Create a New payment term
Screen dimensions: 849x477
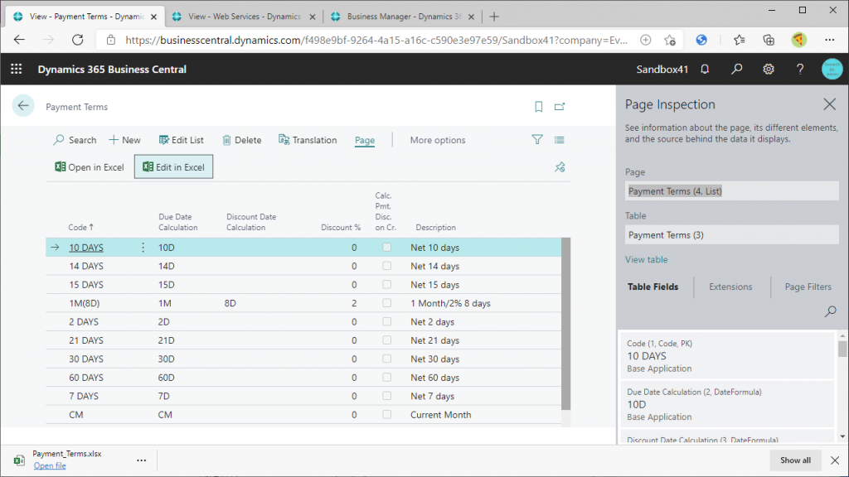pyautogui.click(x=124, y=140)
